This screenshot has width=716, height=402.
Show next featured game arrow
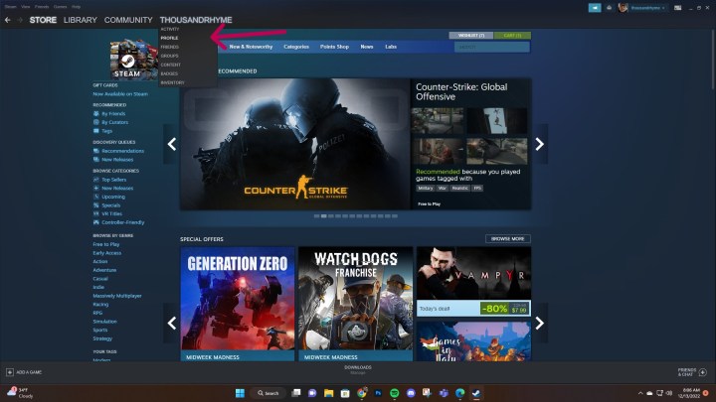pos(540,144)
